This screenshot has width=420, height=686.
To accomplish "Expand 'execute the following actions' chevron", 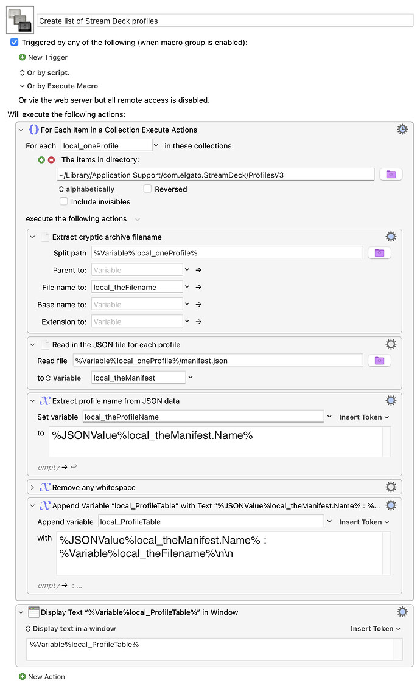I will click(138, 219).
